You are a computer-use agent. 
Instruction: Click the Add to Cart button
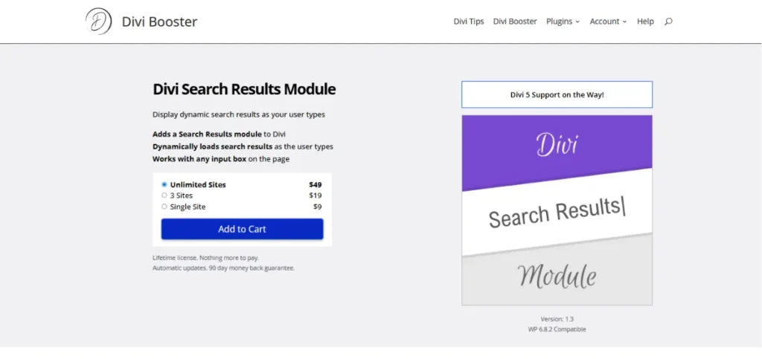[242, 229]
